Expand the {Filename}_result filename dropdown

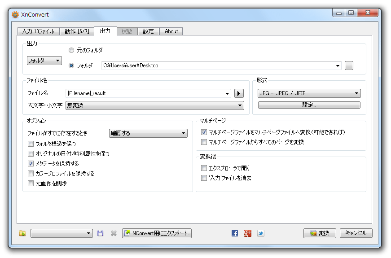tap(227, 94)
